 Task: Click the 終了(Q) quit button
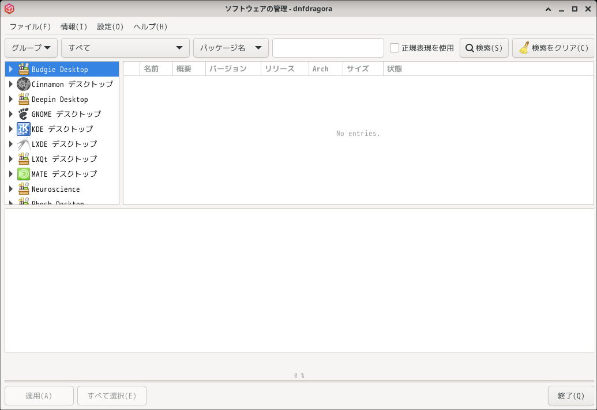pos(570,396)
